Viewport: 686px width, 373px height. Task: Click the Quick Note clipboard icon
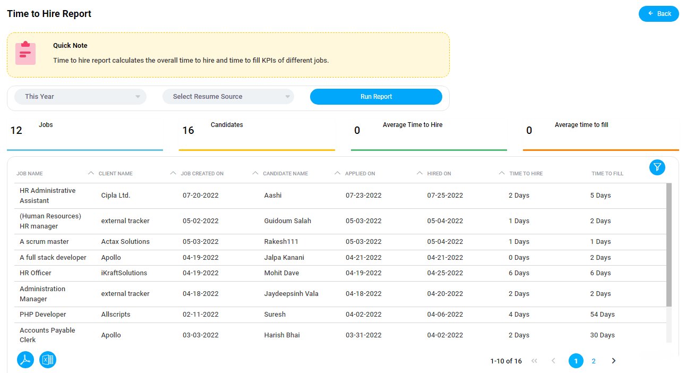point(25,53)
